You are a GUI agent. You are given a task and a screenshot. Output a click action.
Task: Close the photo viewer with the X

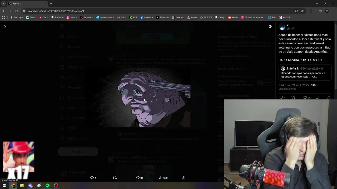coord(5,27)
